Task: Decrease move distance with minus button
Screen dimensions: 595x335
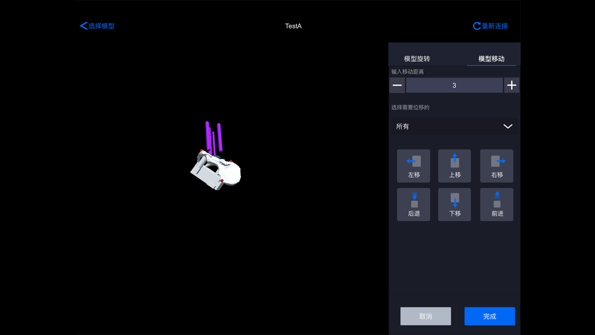Action: (x=397, y=85)
